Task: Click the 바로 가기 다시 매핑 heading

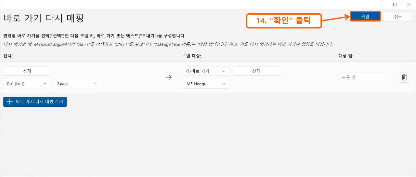Action: tap(44, 18)
